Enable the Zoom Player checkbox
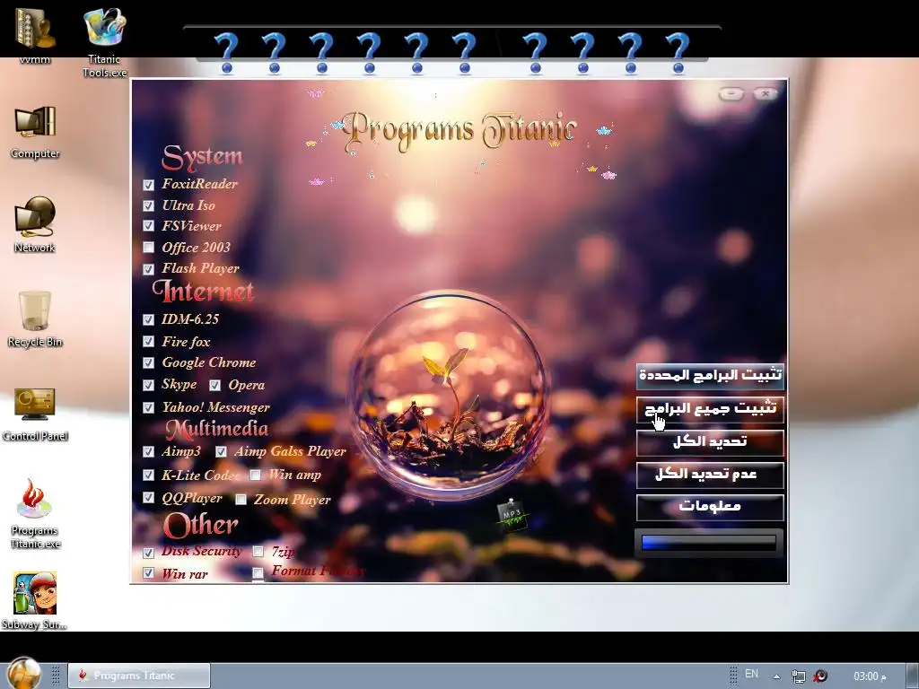The image size is (919, 689). [x=241, y=500]
